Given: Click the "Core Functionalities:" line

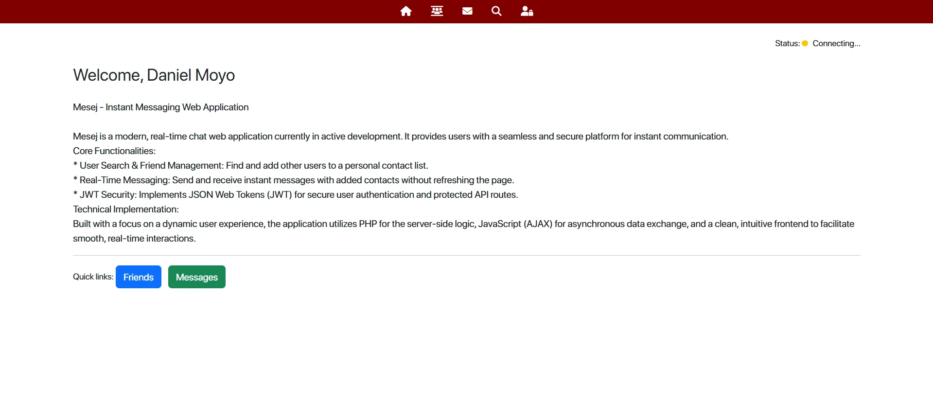Looking at the screenshot, I should tap(114, 151).
